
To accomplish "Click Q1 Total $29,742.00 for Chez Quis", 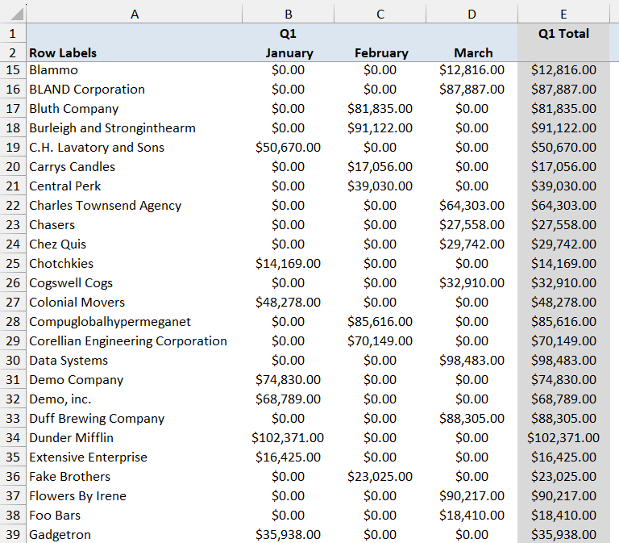I will point(563,244).
